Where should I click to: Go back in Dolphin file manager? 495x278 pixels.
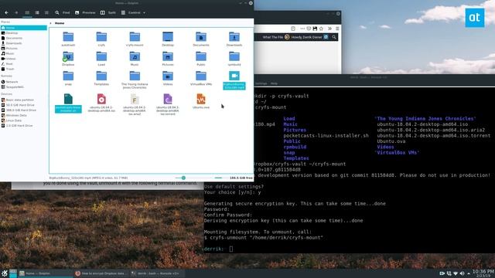click(6, 12)
